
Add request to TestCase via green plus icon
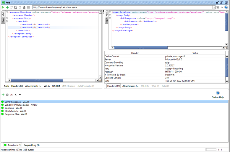pos(7,7)
